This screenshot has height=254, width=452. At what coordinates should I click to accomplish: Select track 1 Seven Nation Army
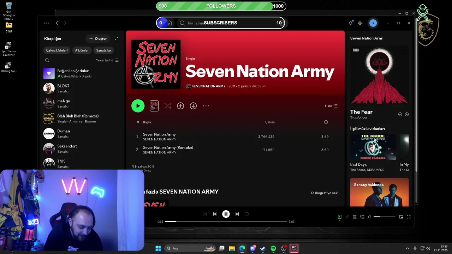click(235, 137)
